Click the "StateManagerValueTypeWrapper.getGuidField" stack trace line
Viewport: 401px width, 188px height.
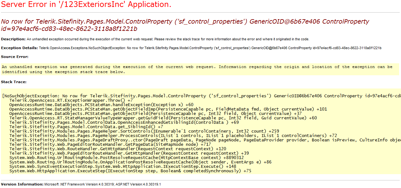click(163, 118)
